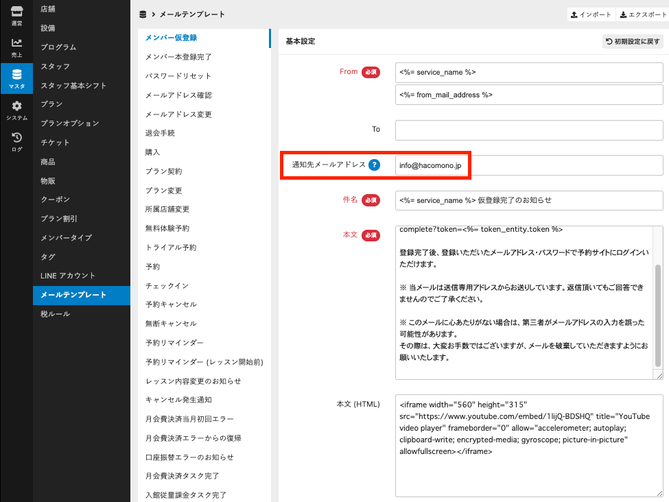
Task: Open スタッフ基本シフト menu item
Action: (x=73, y=86)
